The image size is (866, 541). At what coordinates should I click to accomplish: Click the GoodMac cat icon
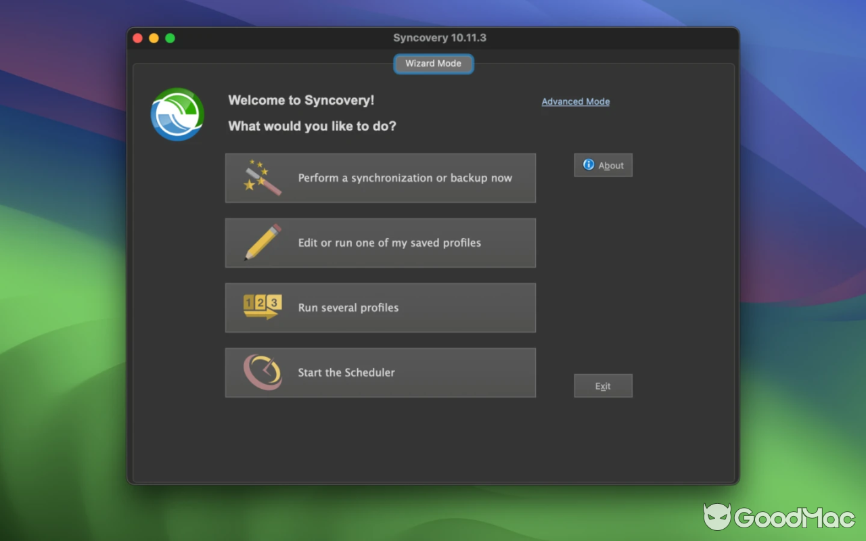pyautogui.click(x=719, y=517)
